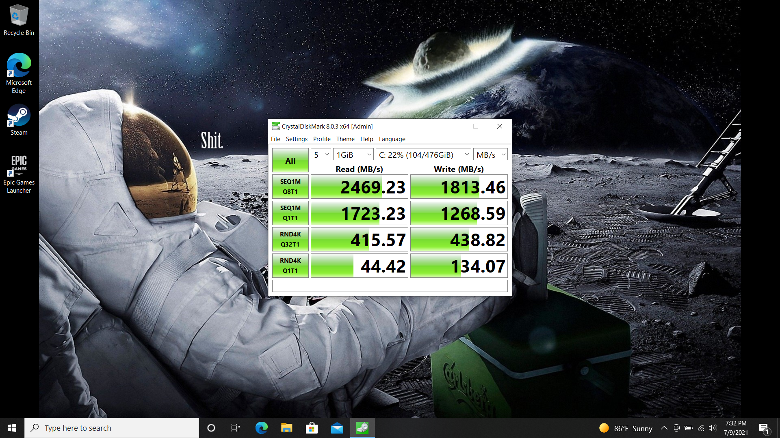This screenshot has width=780, height=438.
Task: Open the Mail app from the taskbar
Action: click(x=337, y=428)
